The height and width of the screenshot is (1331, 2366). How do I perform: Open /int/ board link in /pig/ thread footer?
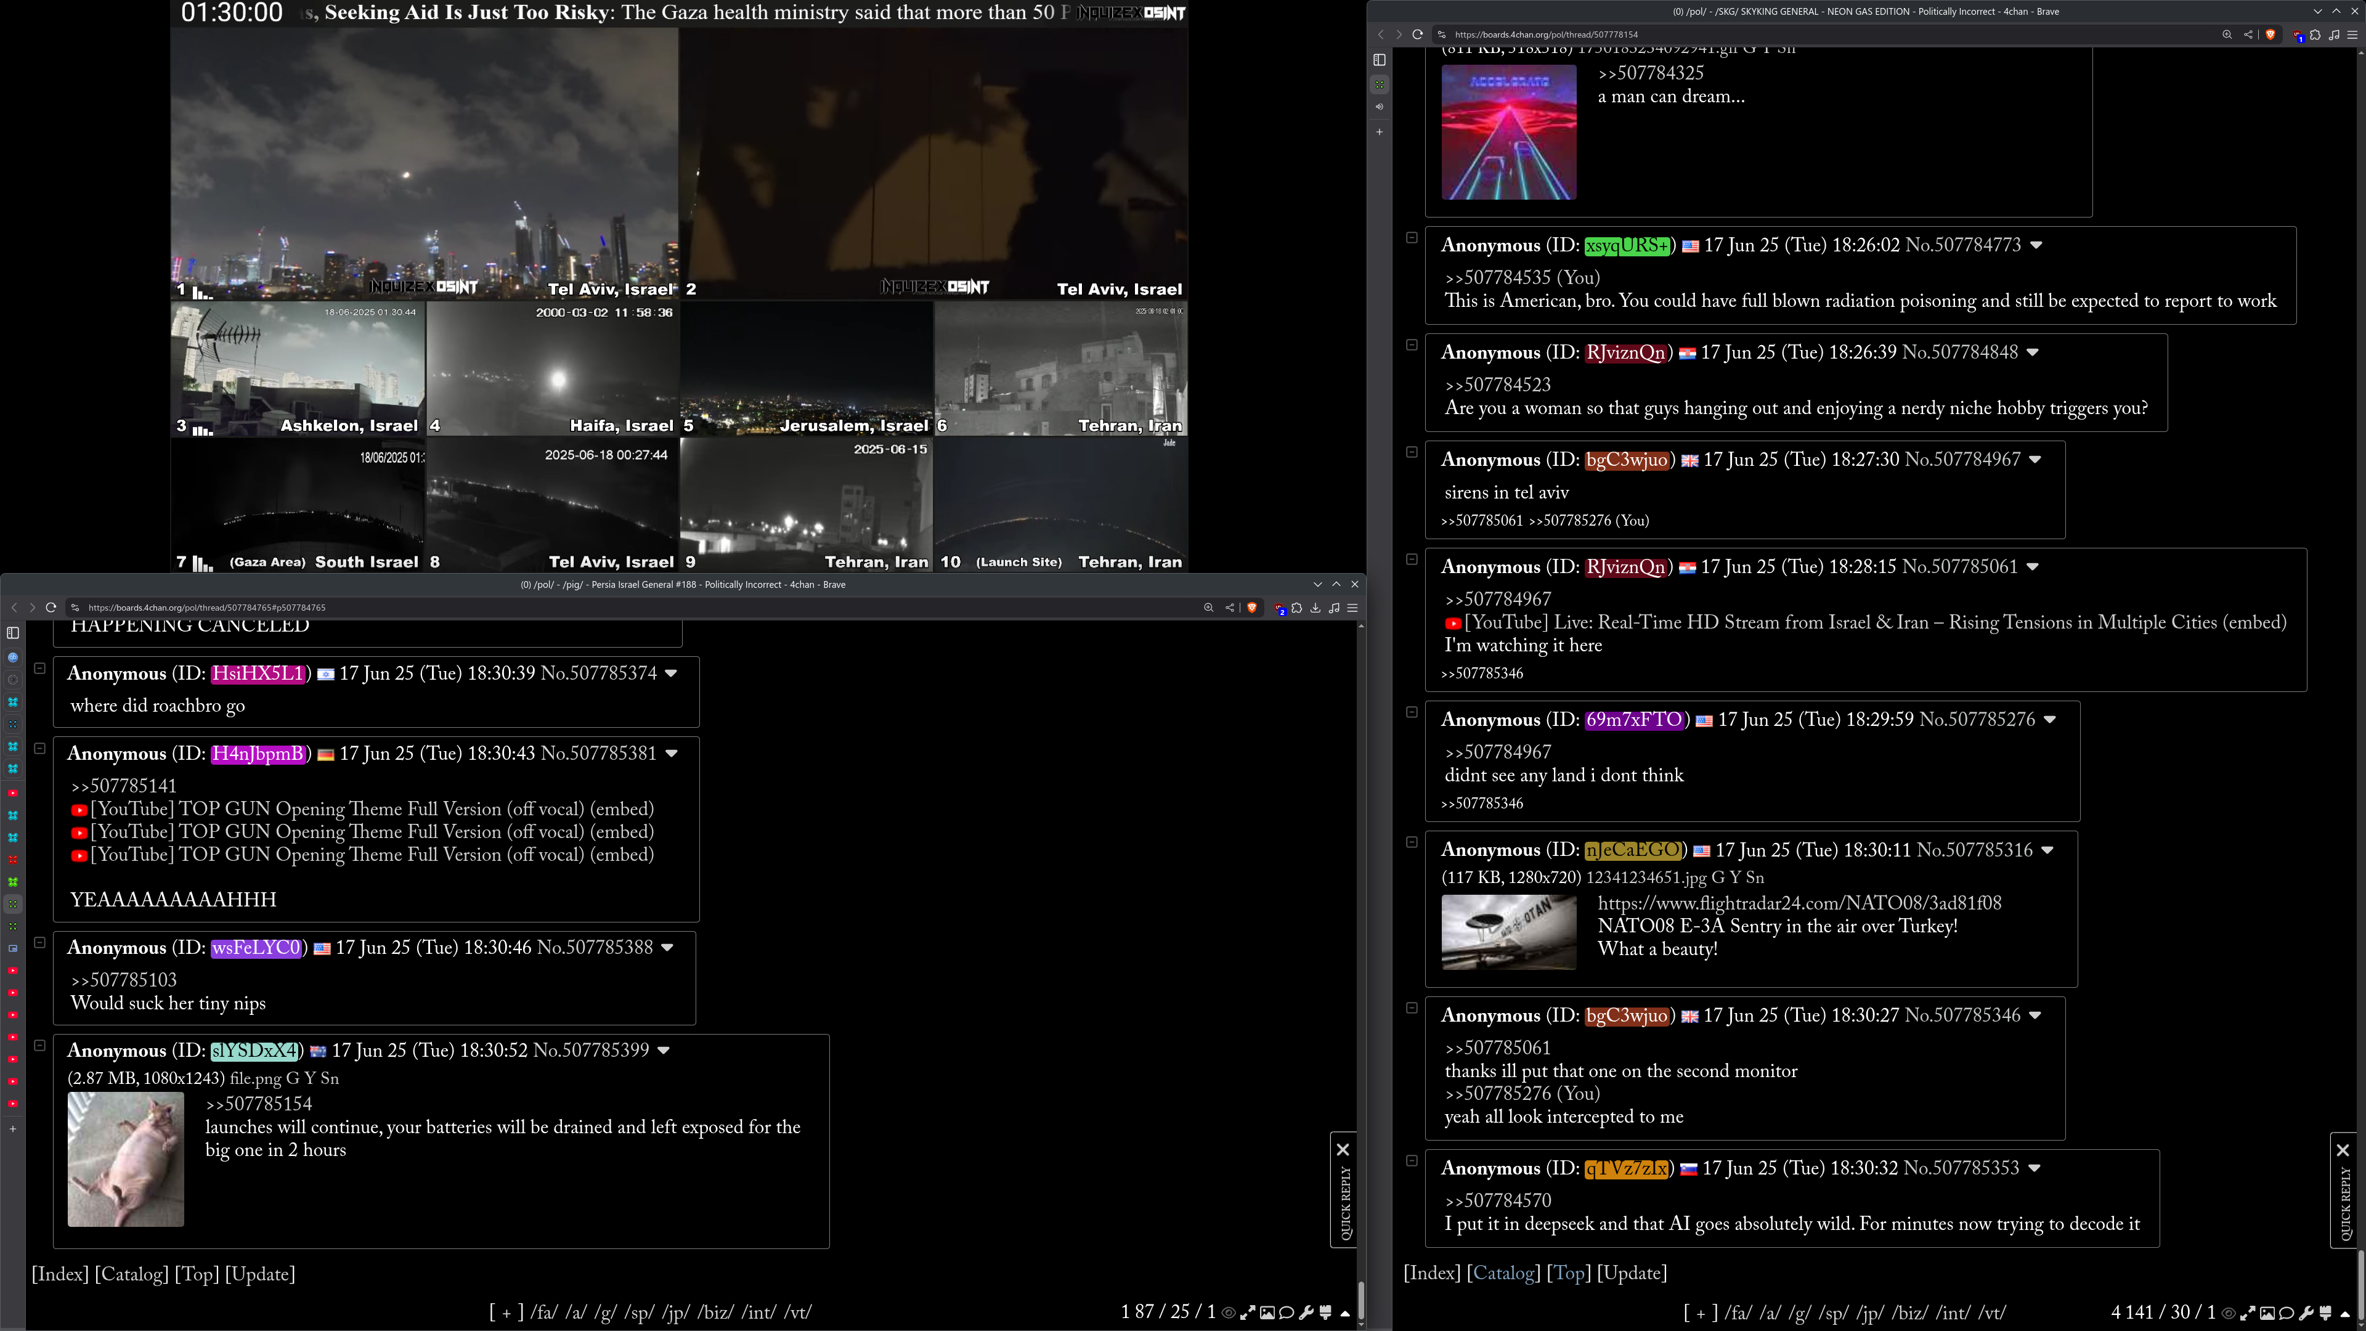pos(758,1313)
